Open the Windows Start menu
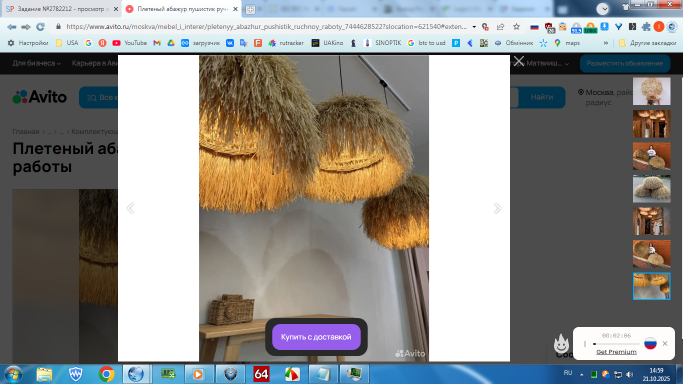 (12, 373)
